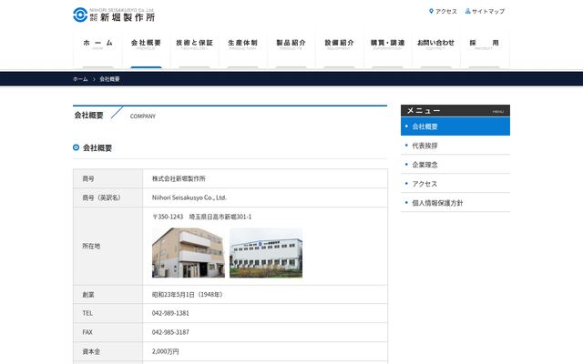Screen dimensions: 583x364
Task: Click the 資本金 row label
Action: tap(91, 351)
